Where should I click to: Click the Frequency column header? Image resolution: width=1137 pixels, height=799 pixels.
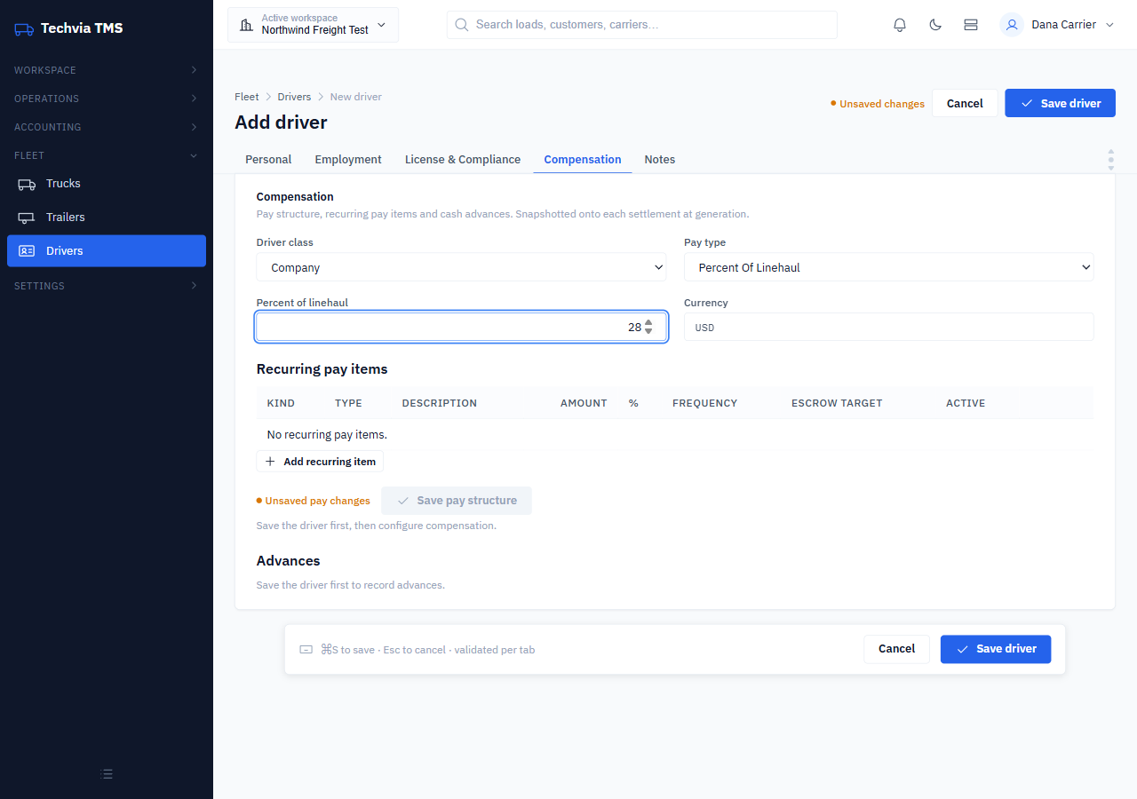click(x=705, y=403)
